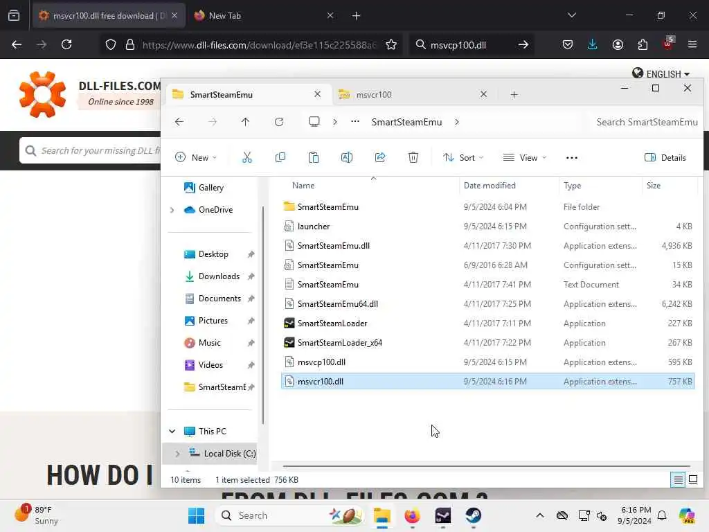
Task: Open Downloads in the navigation pane
Action: pos(219,276)
